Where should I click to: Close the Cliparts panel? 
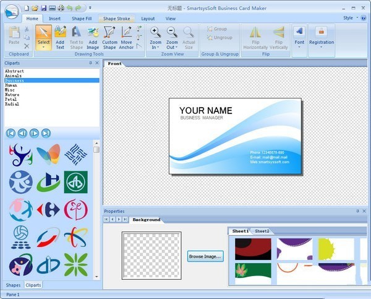(97, 63)
